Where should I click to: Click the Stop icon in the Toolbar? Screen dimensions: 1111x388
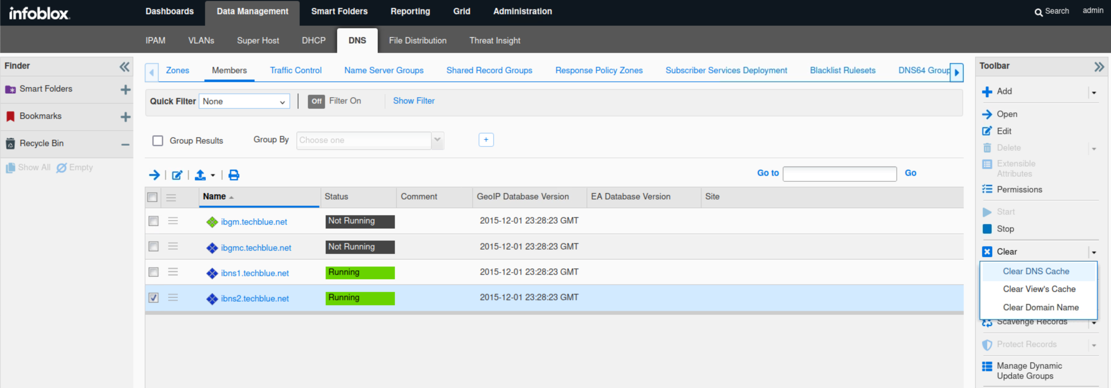(987, 229)
